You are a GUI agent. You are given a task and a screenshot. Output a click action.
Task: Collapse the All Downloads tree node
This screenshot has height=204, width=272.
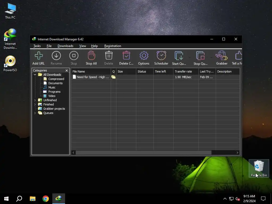click(35, 75)
